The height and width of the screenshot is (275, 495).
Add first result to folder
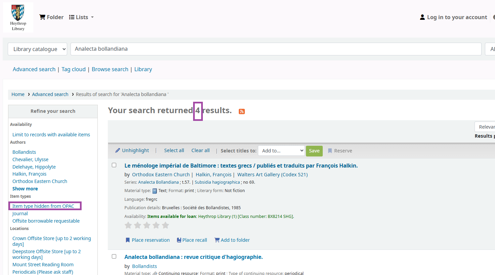pos(232,240)
